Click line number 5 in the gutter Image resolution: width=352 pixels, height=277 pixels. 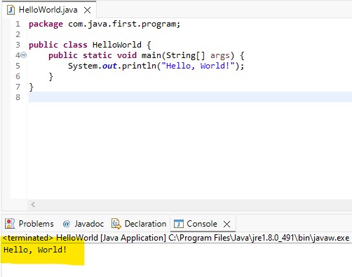pyautogui.click(x=18, y=66)
